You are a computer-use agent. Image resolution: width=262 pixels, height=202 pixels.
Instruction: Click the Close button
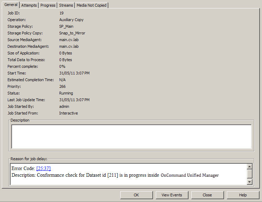point(207,195)
